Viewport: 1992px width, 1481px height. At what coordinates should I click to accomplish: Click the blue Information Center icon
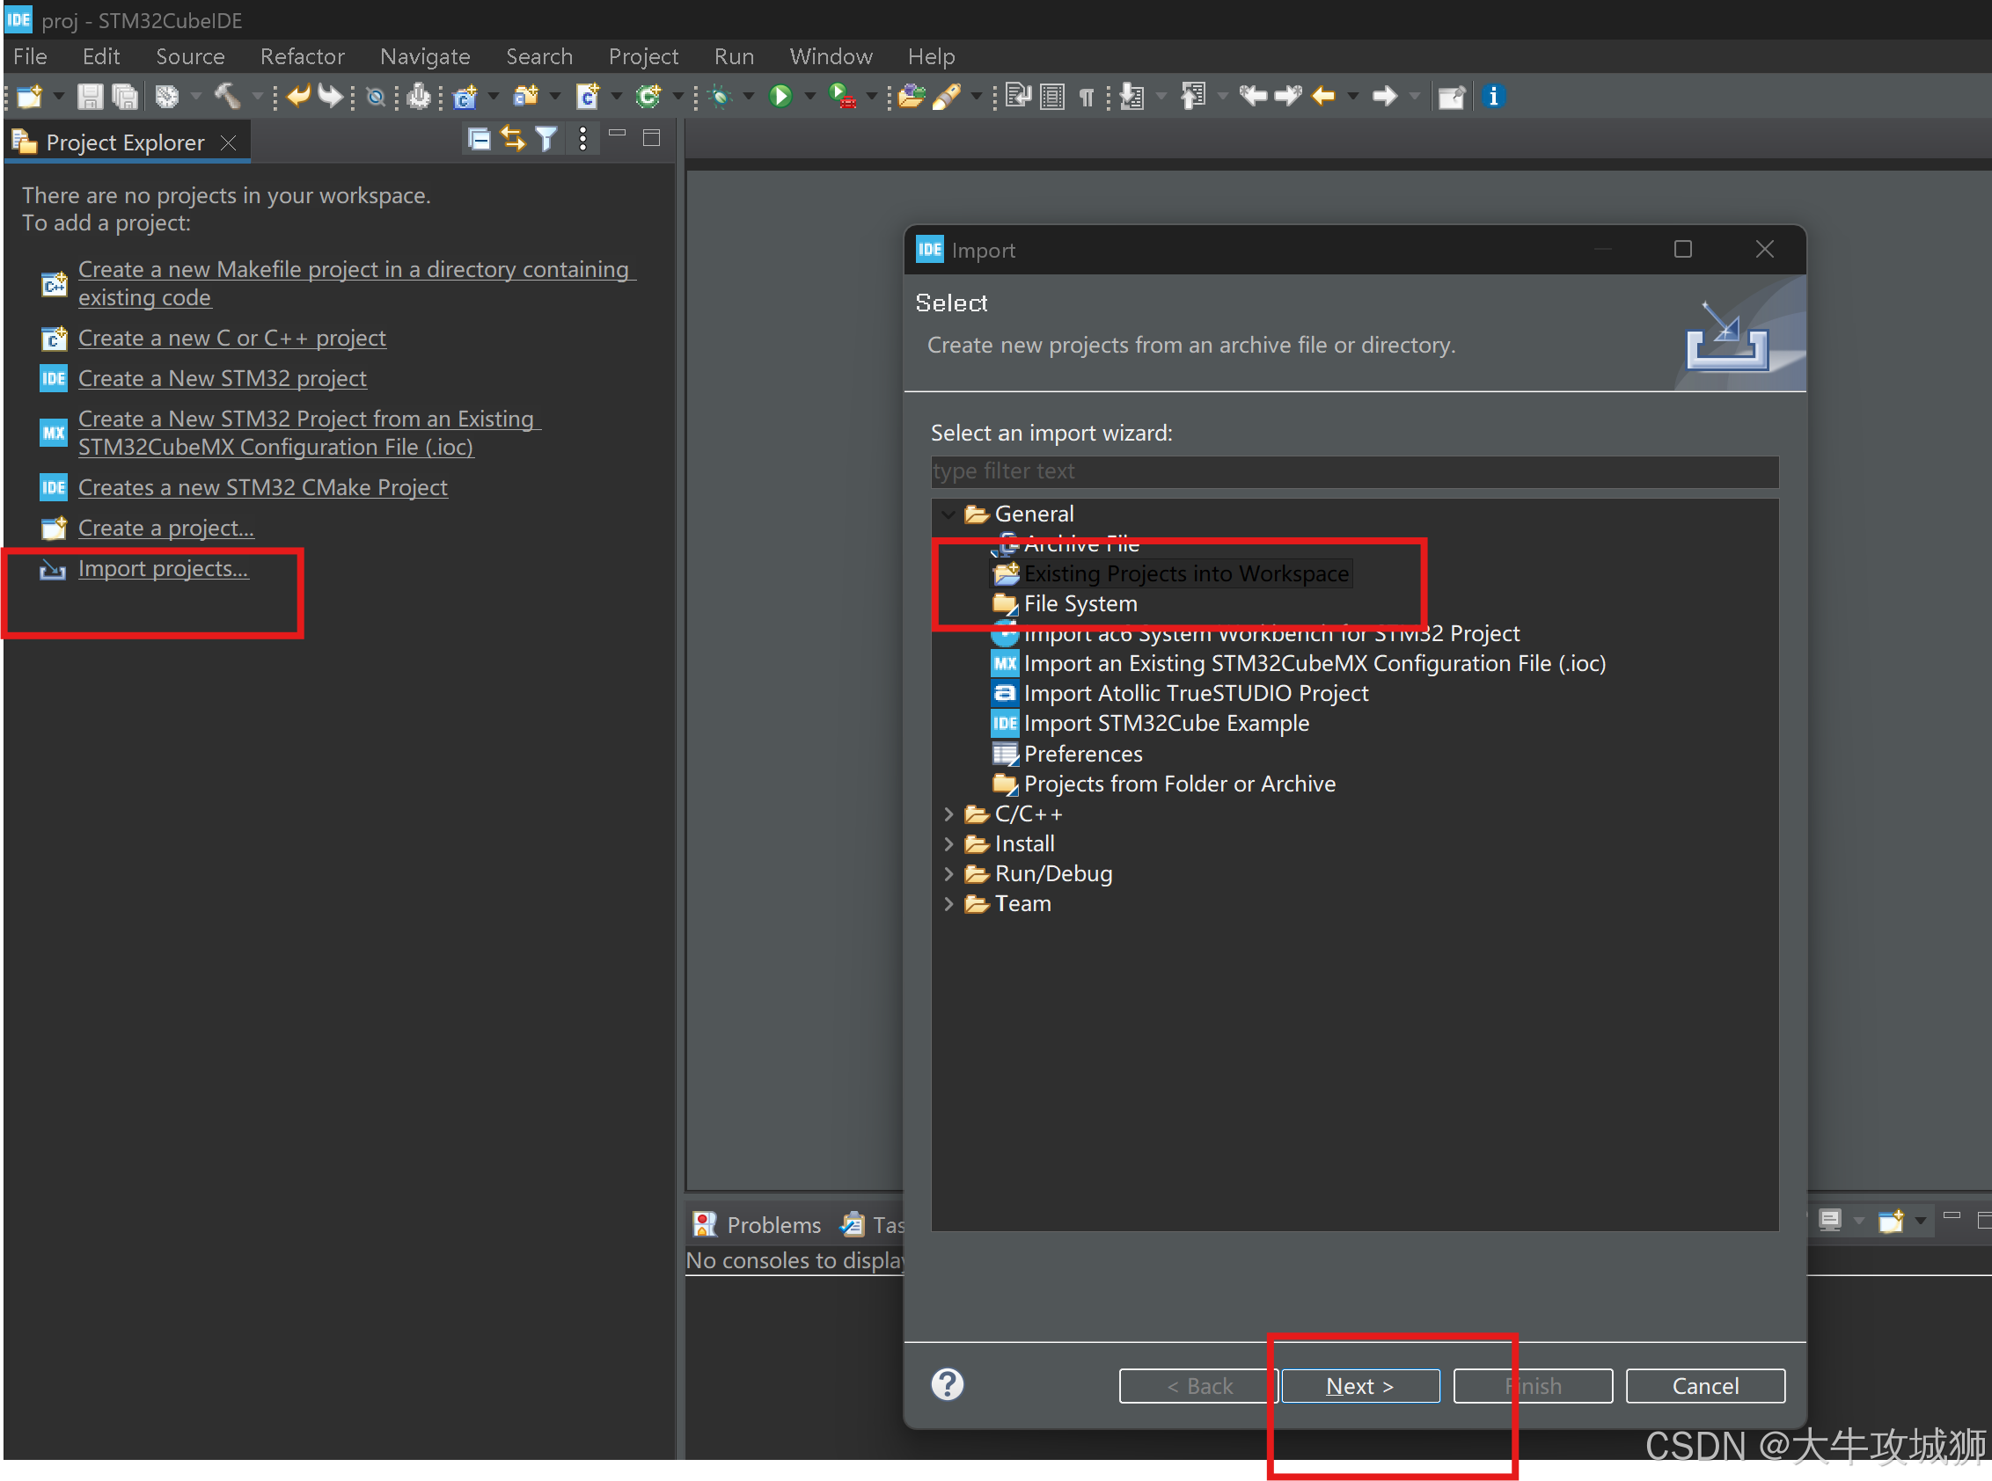1492,96
